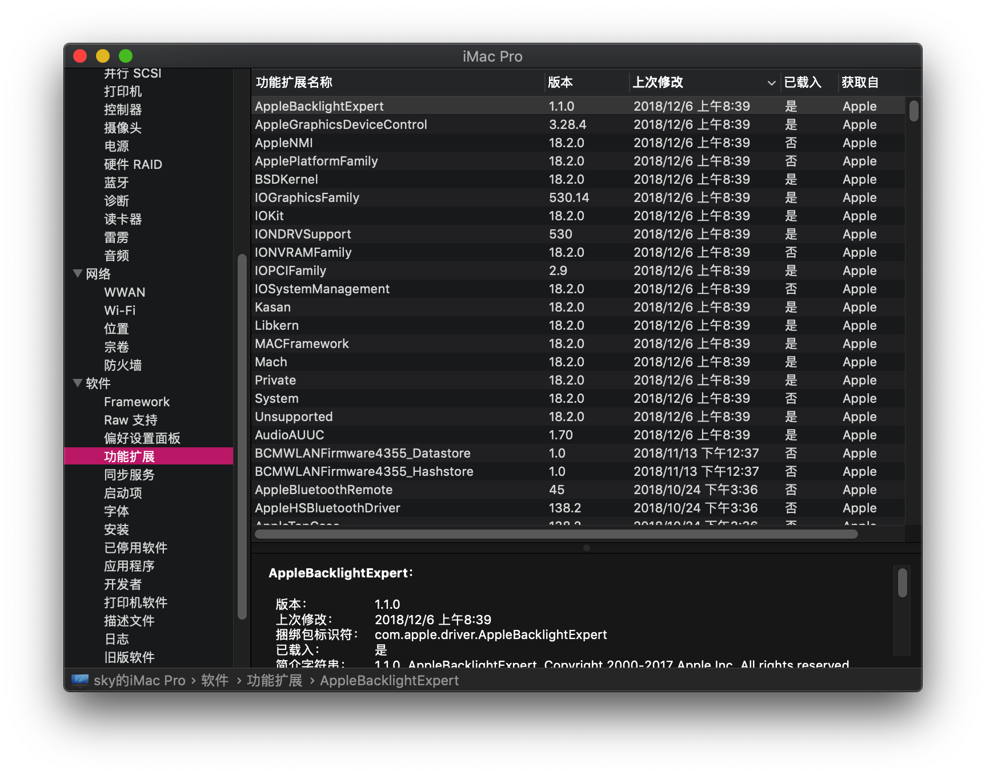Select the IOSystemManagement extension row

(578, 289)
